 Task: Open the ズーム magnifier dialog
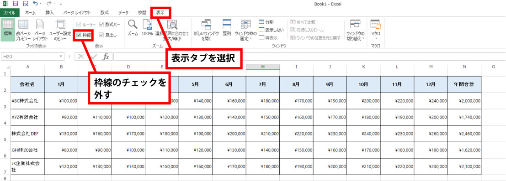click(133, 28)
